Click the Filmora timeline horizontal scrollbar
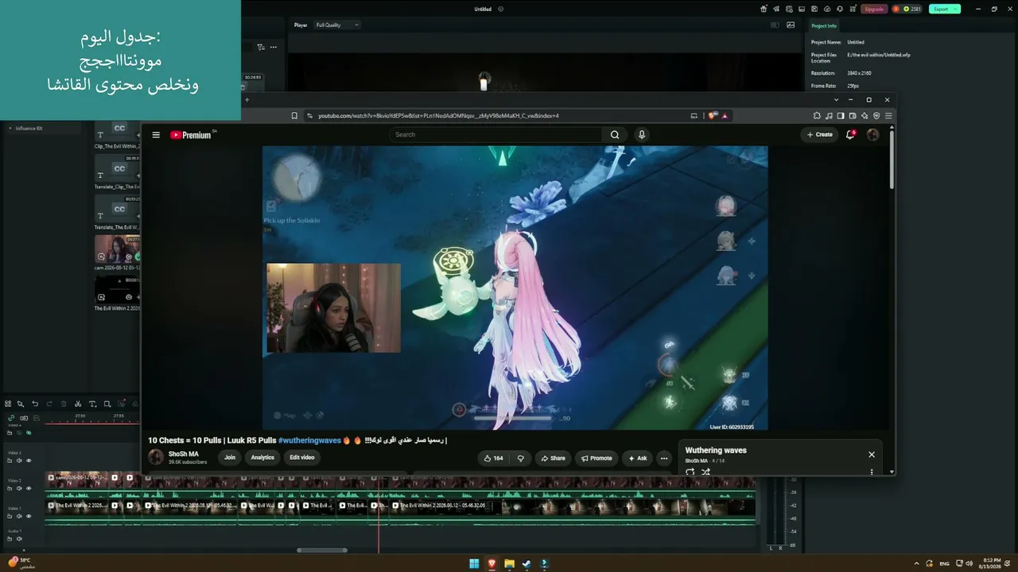This screenshot has width=1018, height=572. [x=322, y=550]
